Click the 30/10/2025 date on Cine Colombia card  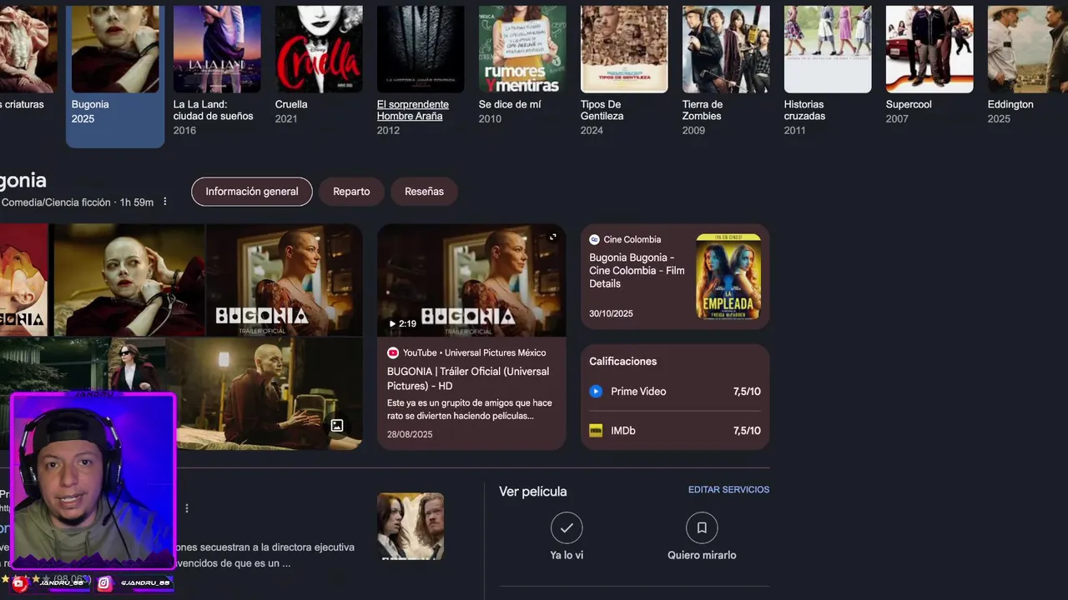(612, 314)
